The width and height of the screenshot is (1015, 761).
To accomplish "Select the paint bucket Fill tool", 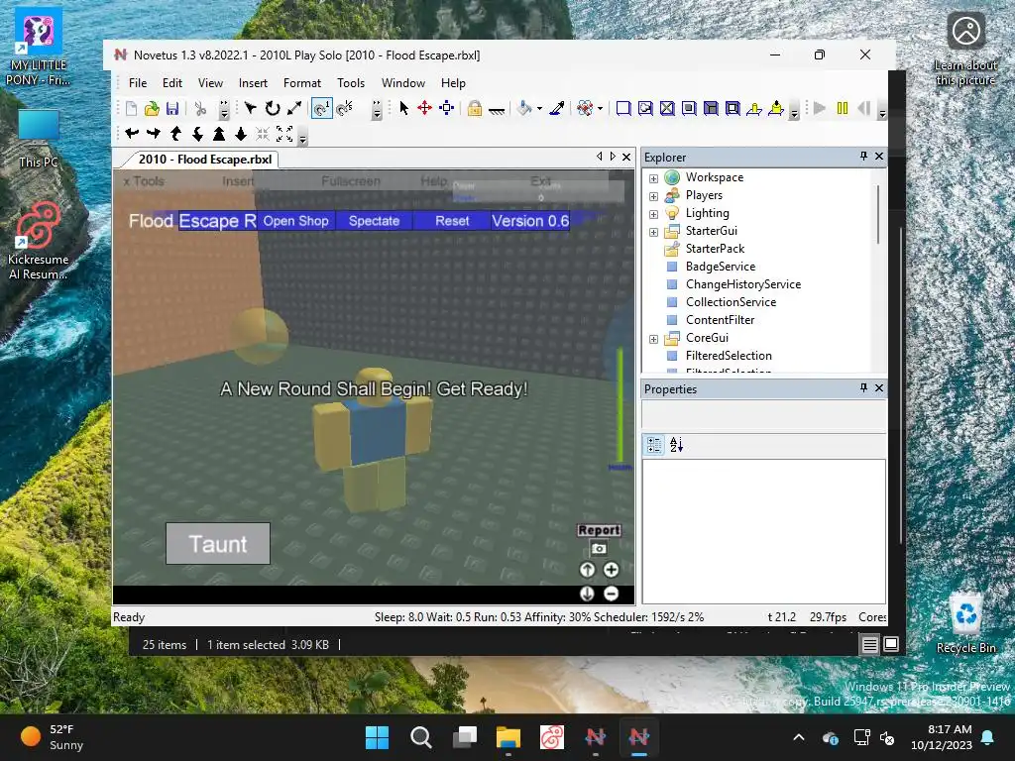I will point(524,108).
